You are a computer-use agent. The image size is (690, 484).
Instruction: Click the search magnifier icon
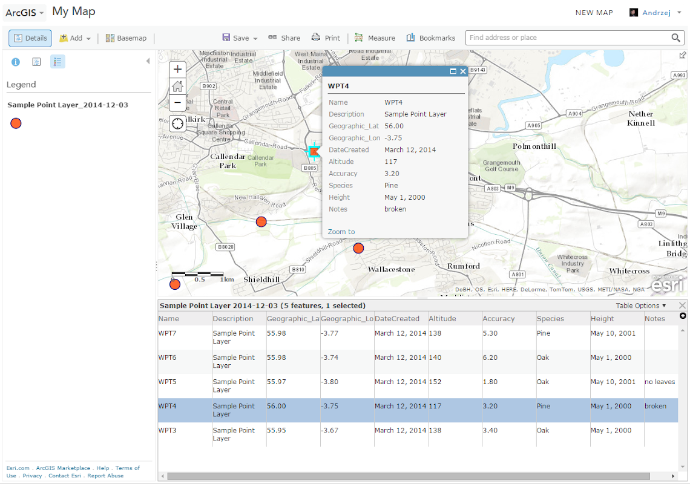pos(676,38)
